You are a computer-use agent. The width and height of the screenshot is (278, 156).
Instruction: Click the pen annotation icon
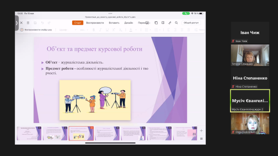(170, 23)
